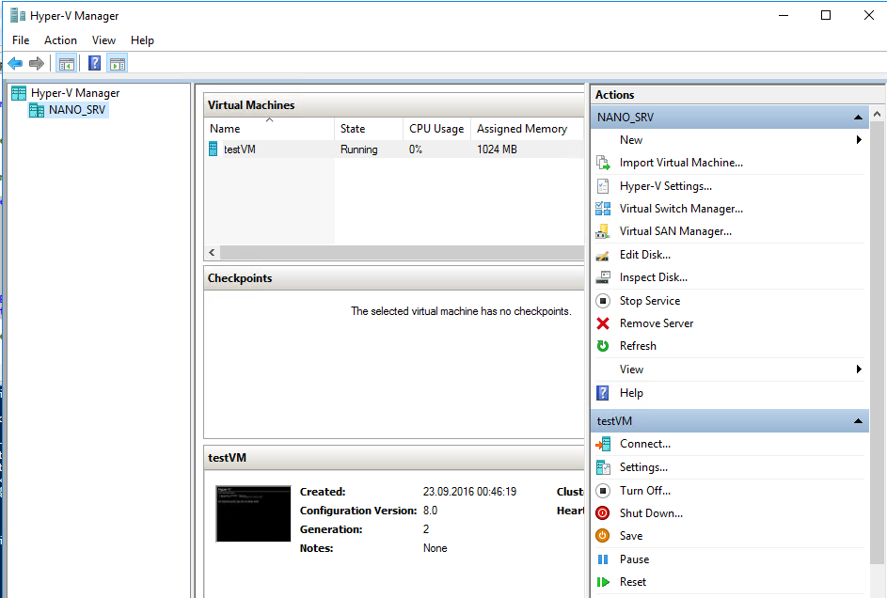The image size is (887, 598).
Task: Click the red Shut Down icon
Action: tap(603, 513)
